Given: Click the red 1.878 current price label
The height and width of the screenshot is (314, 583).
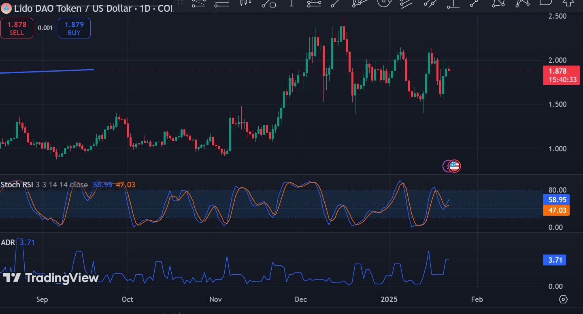Looking at the screenshot, I should (557, 71).
